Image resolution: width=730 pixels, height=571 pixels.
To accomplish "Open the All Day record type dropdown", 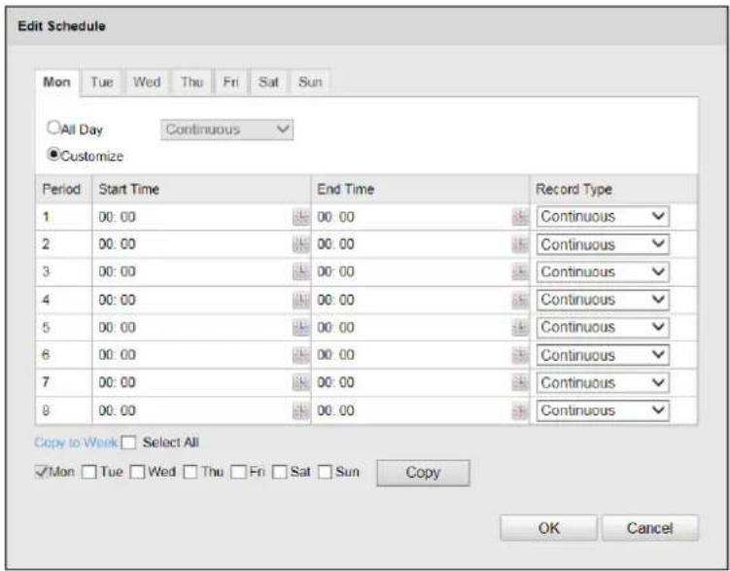I will click(x=226, y=129).
